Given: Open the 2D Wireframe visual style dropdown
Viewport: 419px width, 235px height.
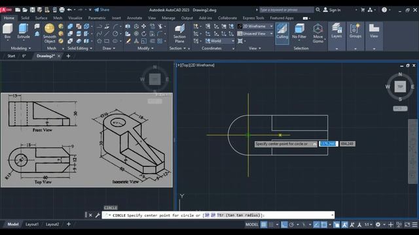Looking at the screenshot, I should coord(255,26).
